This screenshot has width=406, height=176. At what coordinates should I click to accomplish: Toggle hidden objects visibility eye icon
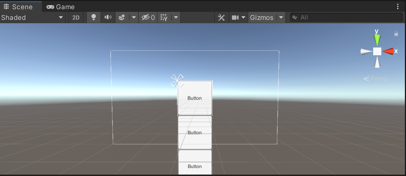(x=148, y=18)
